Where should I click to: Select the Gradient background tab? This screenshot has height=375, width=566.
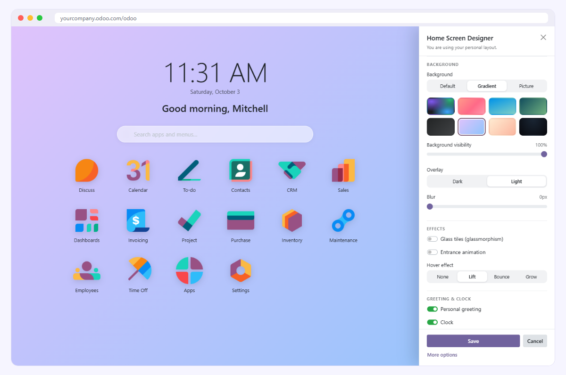tap(487, 86)
